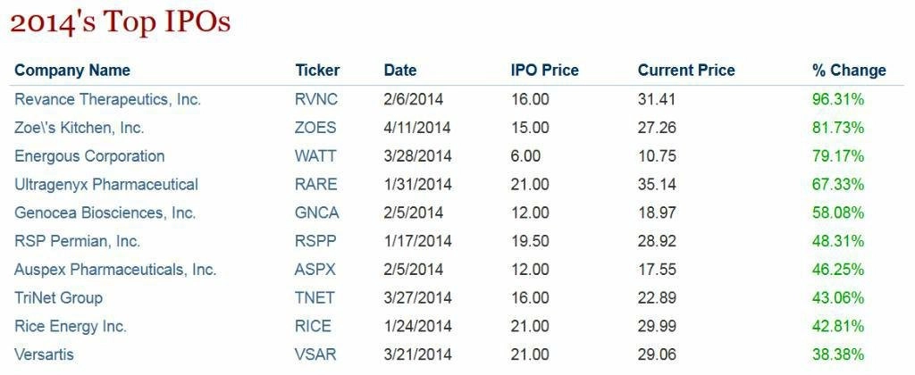
Task: Sort by the Date column header
Action: coord(400,71)
